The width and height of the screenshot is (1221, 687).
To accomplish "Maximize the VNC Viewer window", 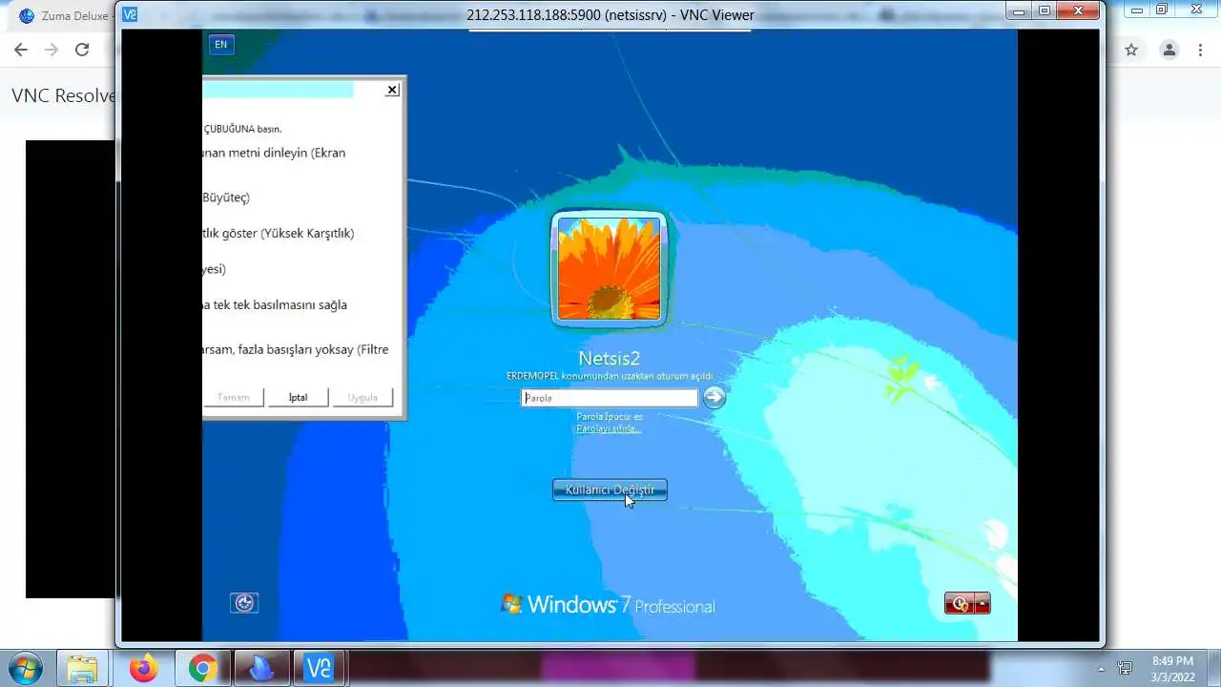I will point(1045,10).
